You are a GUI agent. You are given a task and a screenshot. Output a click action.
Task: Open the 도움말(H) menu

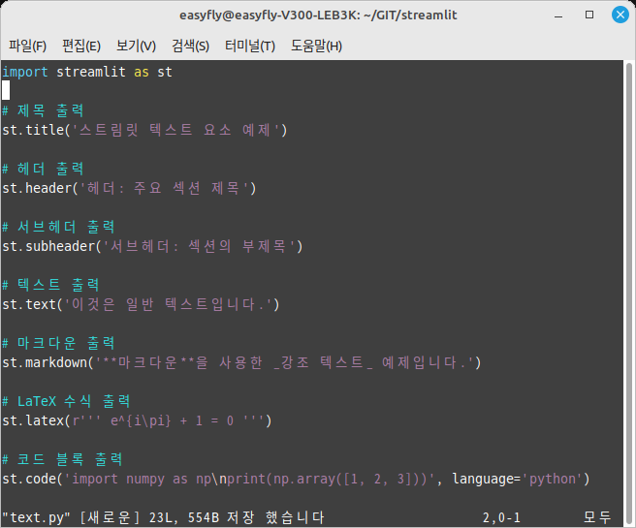(x=316, y=46)
